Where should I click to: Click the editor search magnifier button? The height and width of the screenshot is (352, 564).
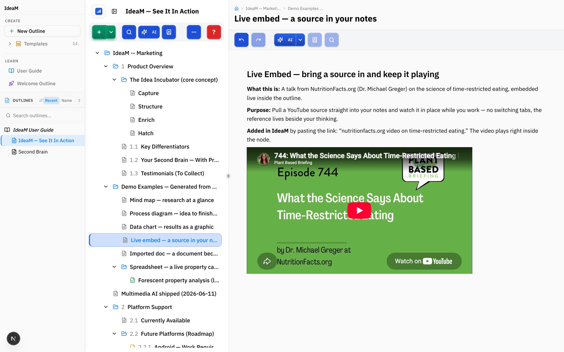(x=332, y=40)
